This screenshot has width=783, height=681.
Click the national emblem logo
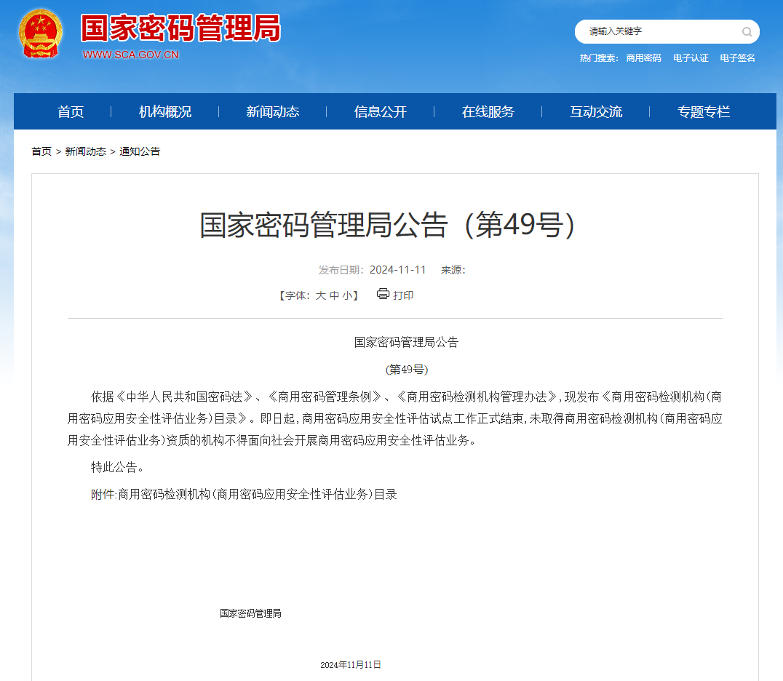point(41,34)
